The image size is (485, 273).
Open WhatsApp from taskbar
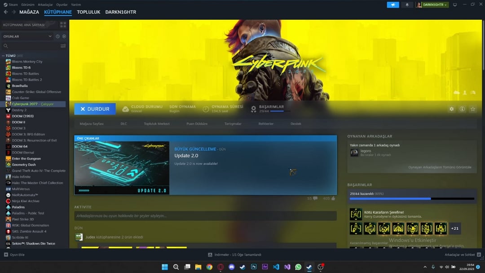(x=298, y=267)
